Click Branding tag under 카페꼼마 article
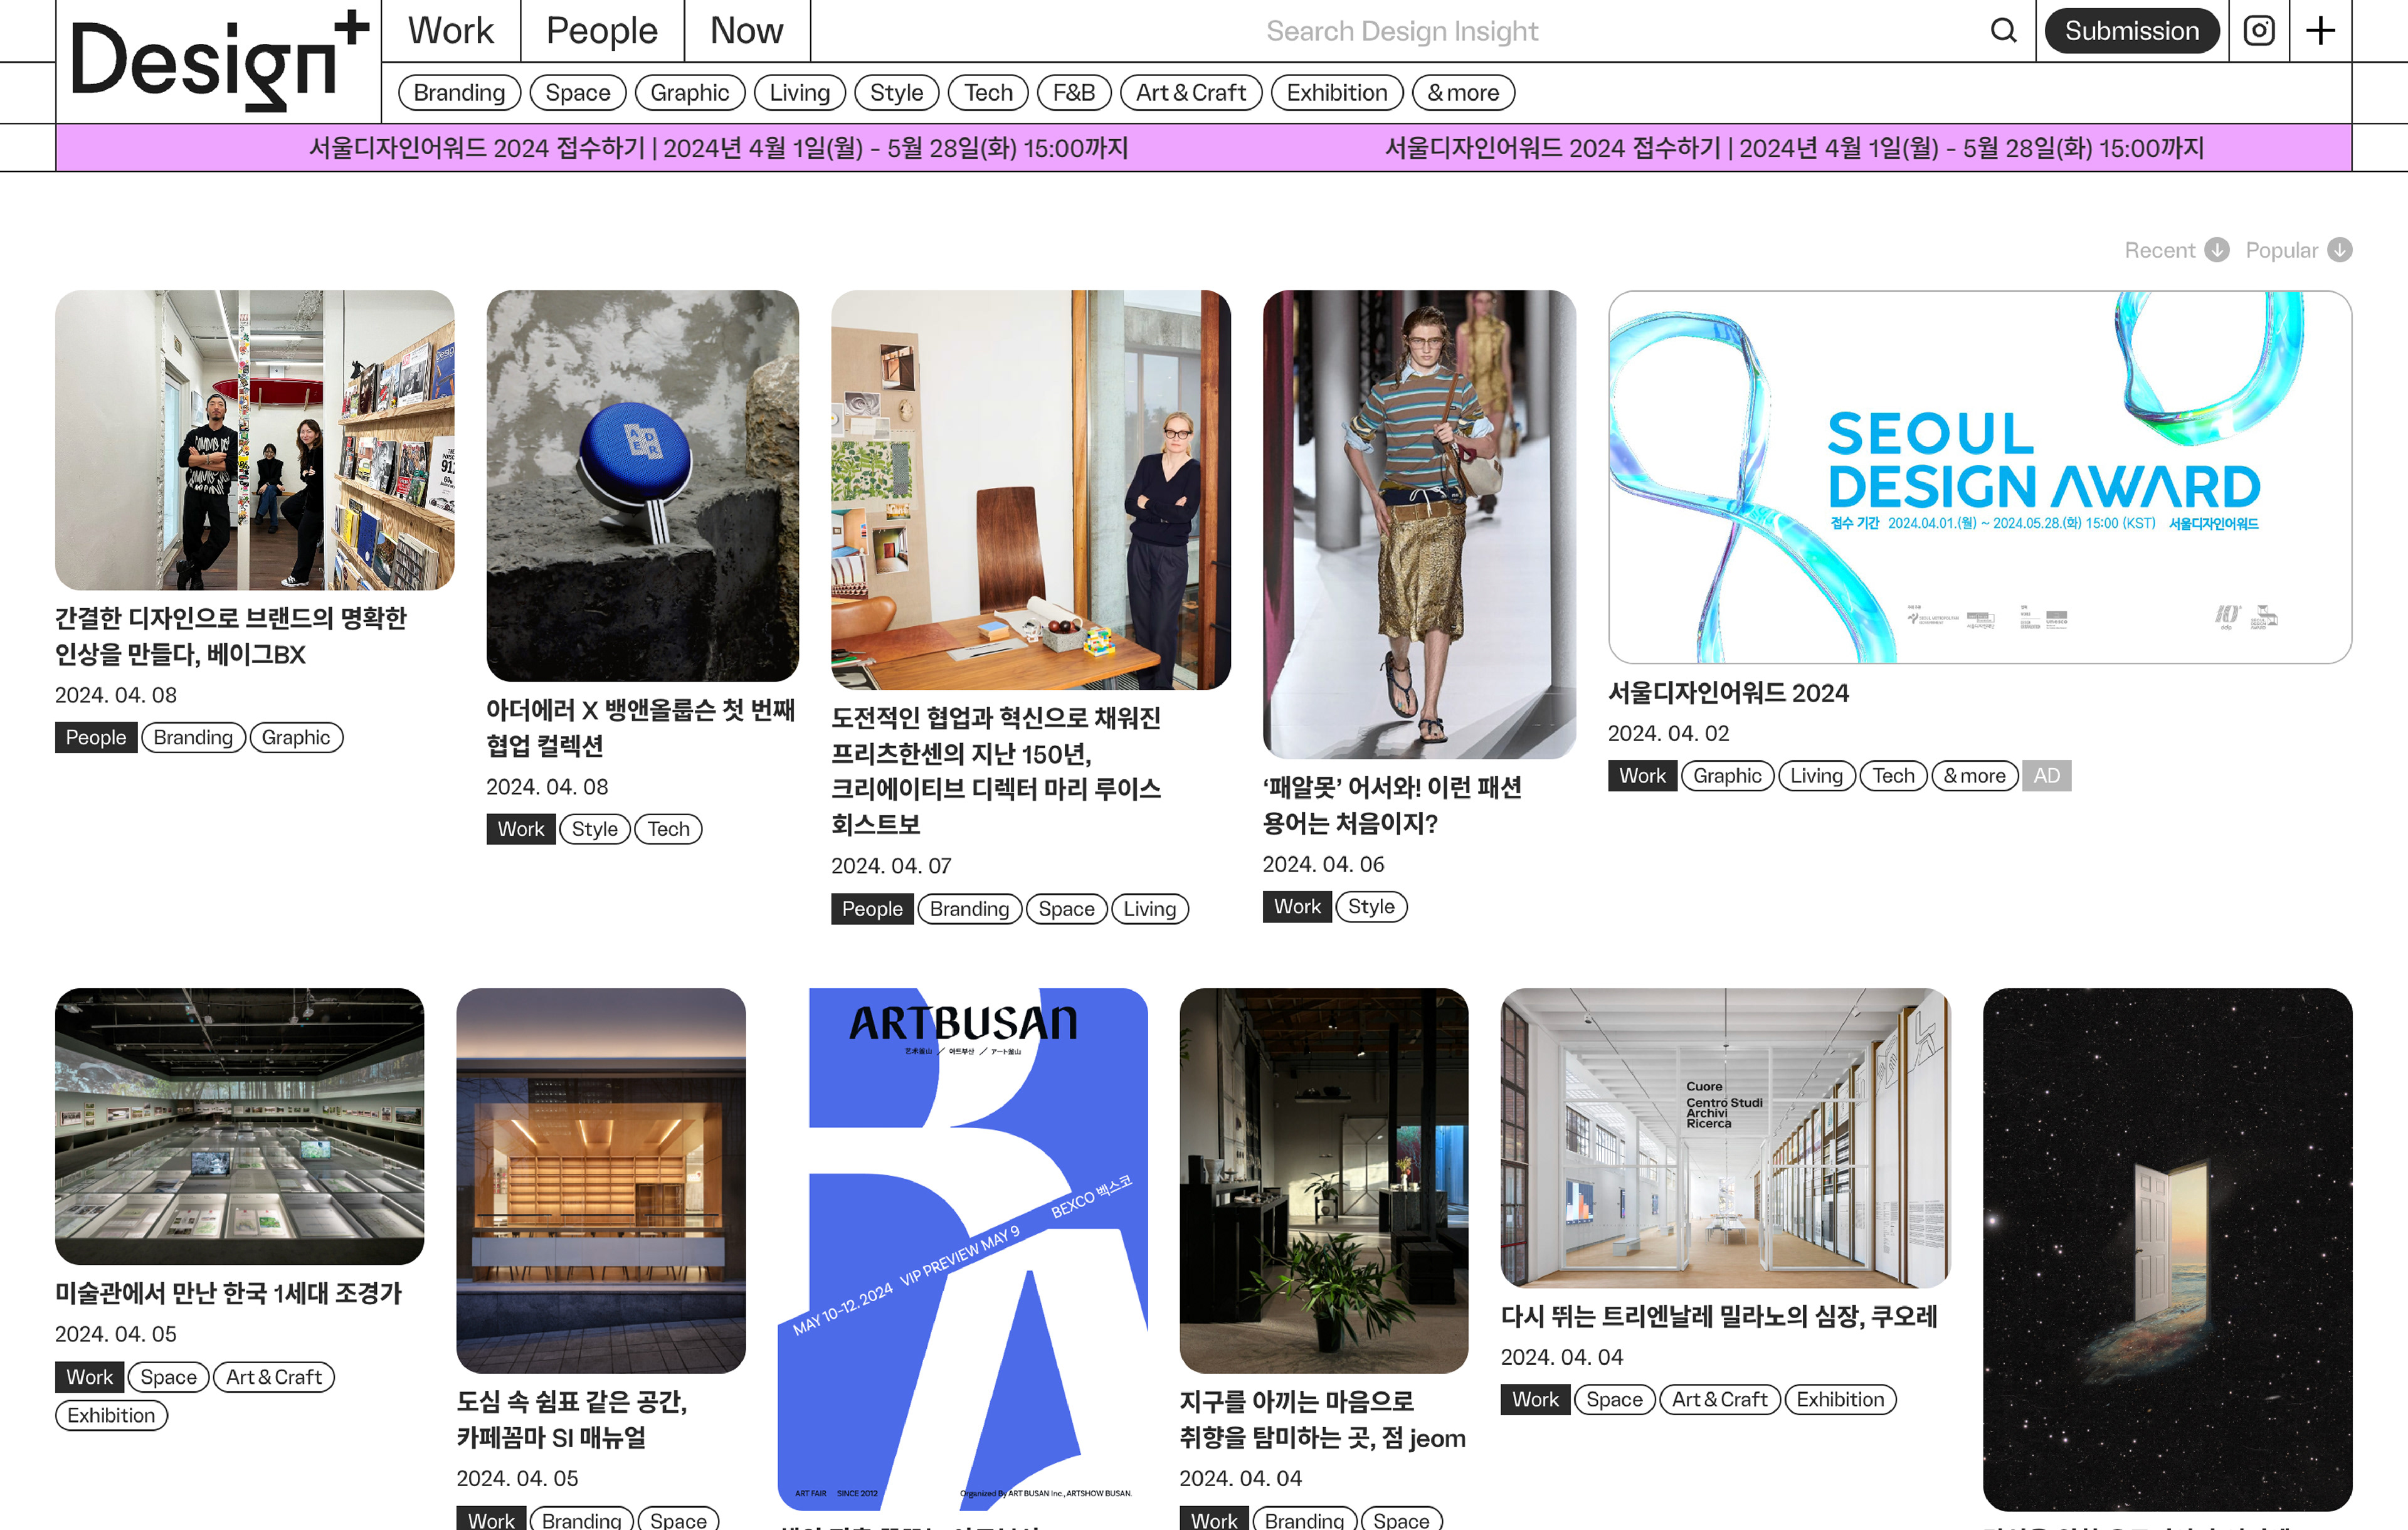Viewport: 2408px width, 1530px height. [x=582, y=1520]
